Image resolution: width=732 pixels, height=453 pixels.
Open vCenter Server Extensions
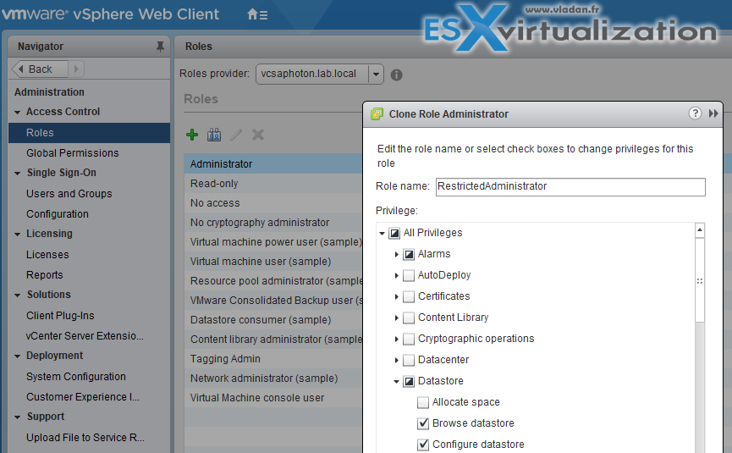[85, 336]
